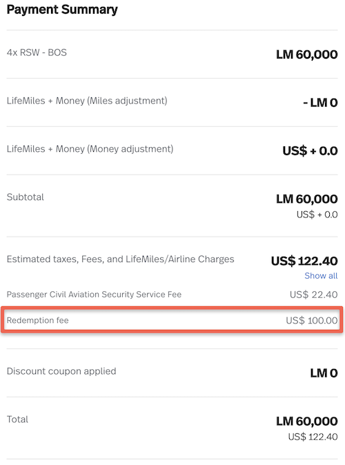Click the Payment Summary heading
Screen dimensions: 345x465
[x=62, y=10]
